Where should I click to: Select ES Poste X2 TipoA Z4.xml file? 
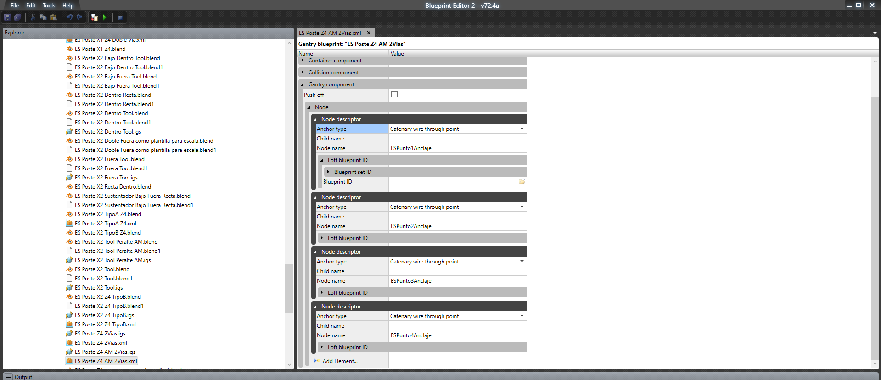(106, 224)
